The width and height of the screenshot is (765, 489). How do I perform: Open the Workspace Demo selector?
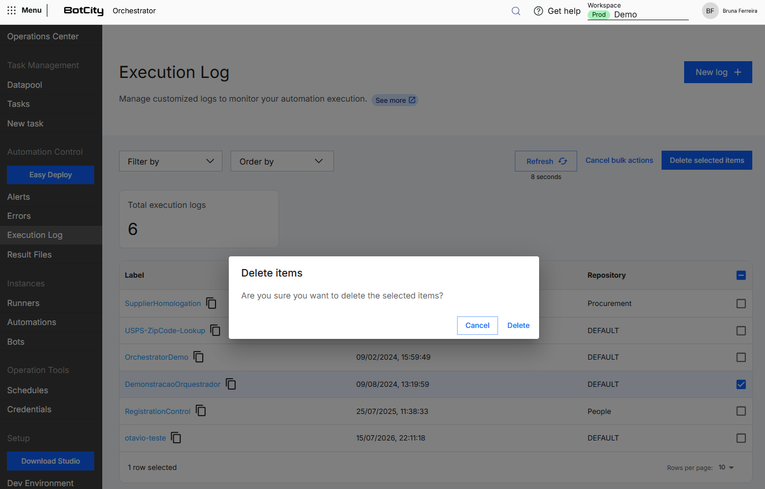(638, 14)
